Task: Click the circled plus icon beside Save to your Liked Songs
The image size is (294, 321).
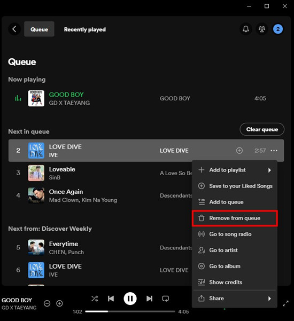Action: pyautogui.click(x=202, y=186)
